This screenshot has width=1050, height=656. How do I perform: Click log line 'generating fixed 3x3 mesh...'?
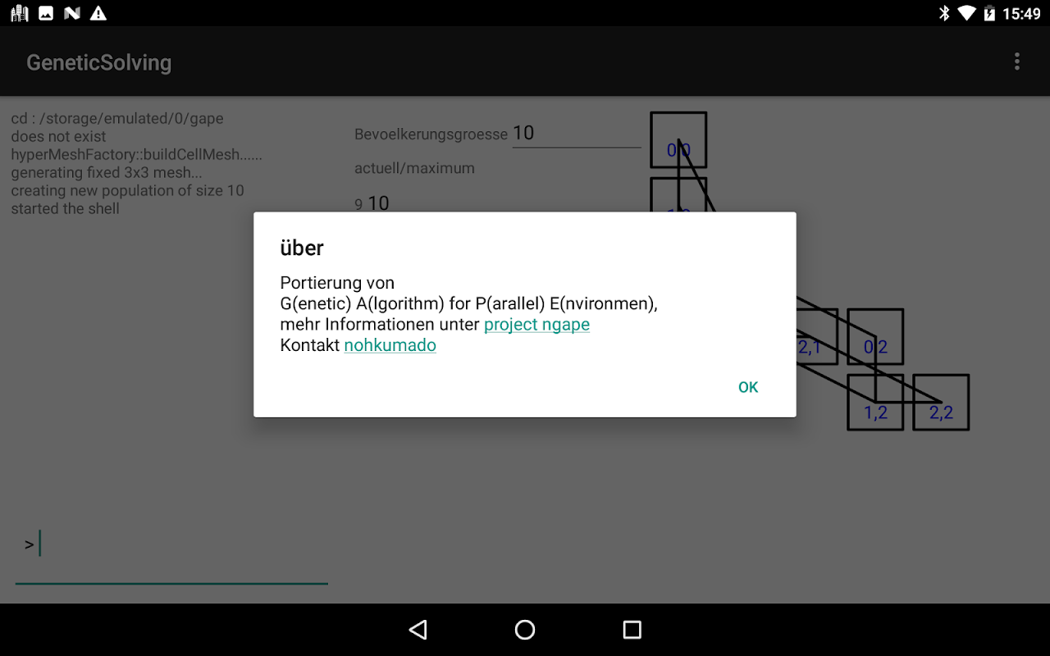[x=105, y=173]
